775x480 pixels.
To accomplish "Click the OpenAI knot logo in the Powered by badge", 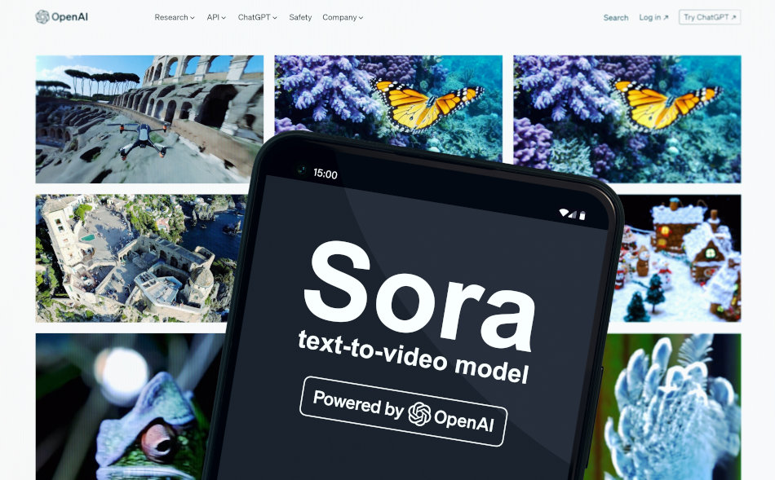I will (419, 414).
